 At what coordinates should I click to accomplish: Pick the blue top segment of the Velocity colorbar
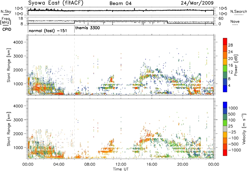[x=225, y=105]
